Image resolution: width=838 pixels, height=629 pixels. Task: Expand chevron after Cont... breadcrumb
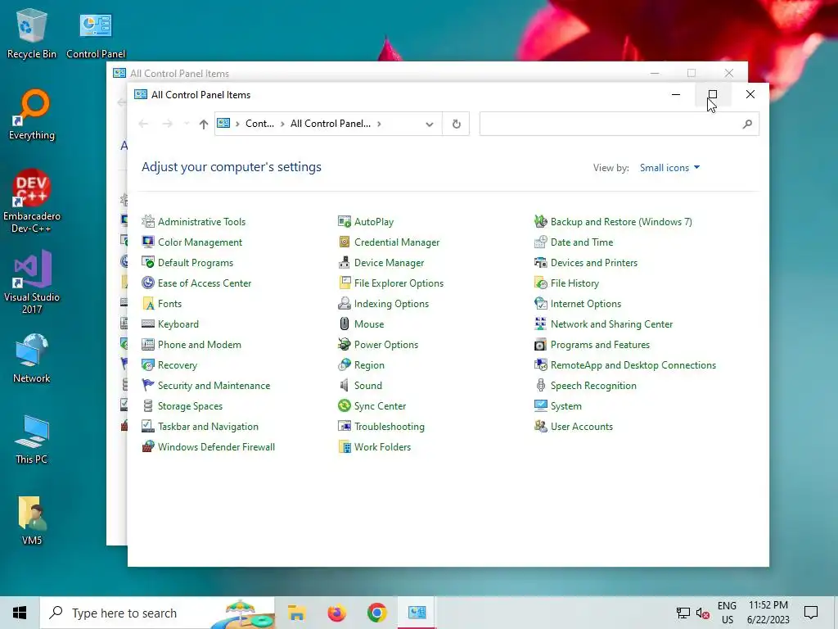tap(282, 124)
